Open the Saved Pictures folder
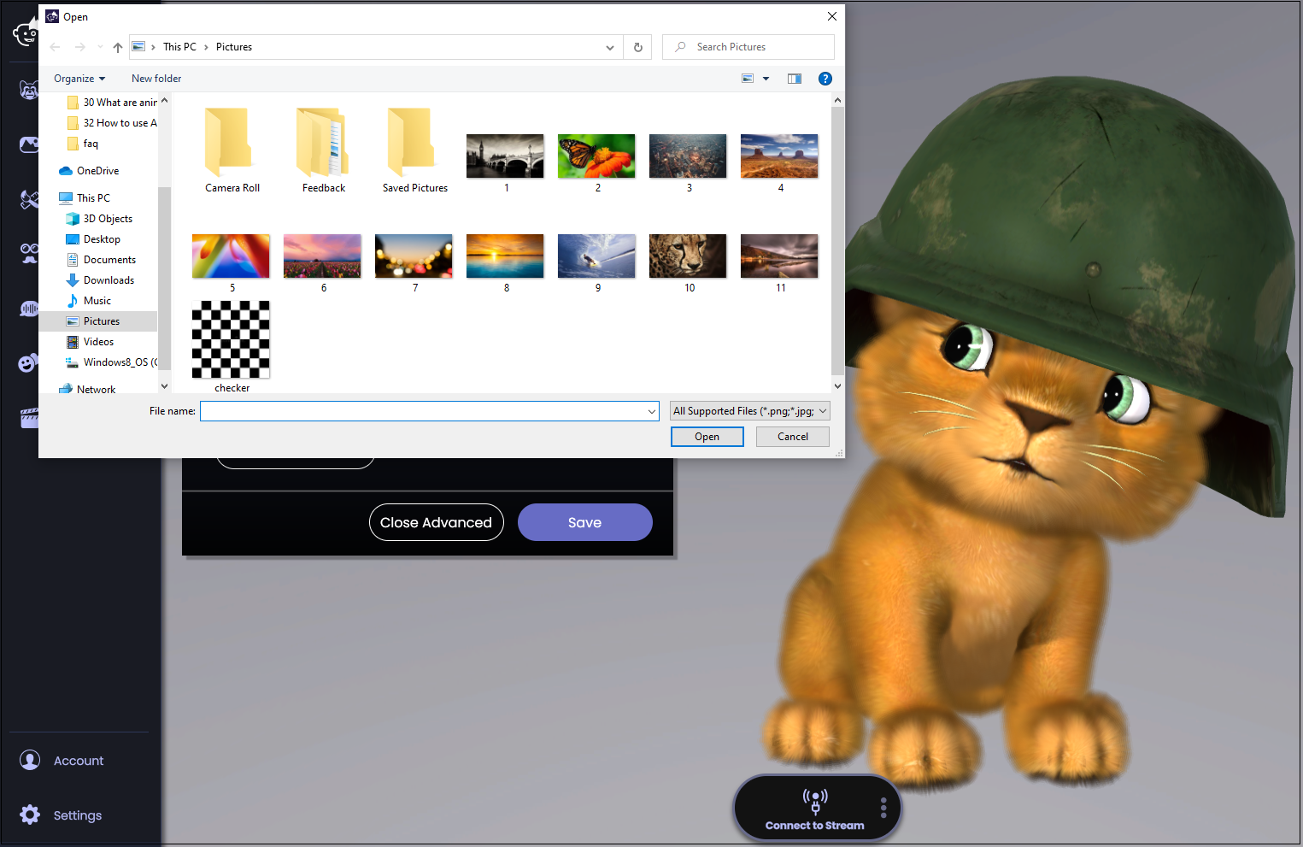 tap(414, 150)
